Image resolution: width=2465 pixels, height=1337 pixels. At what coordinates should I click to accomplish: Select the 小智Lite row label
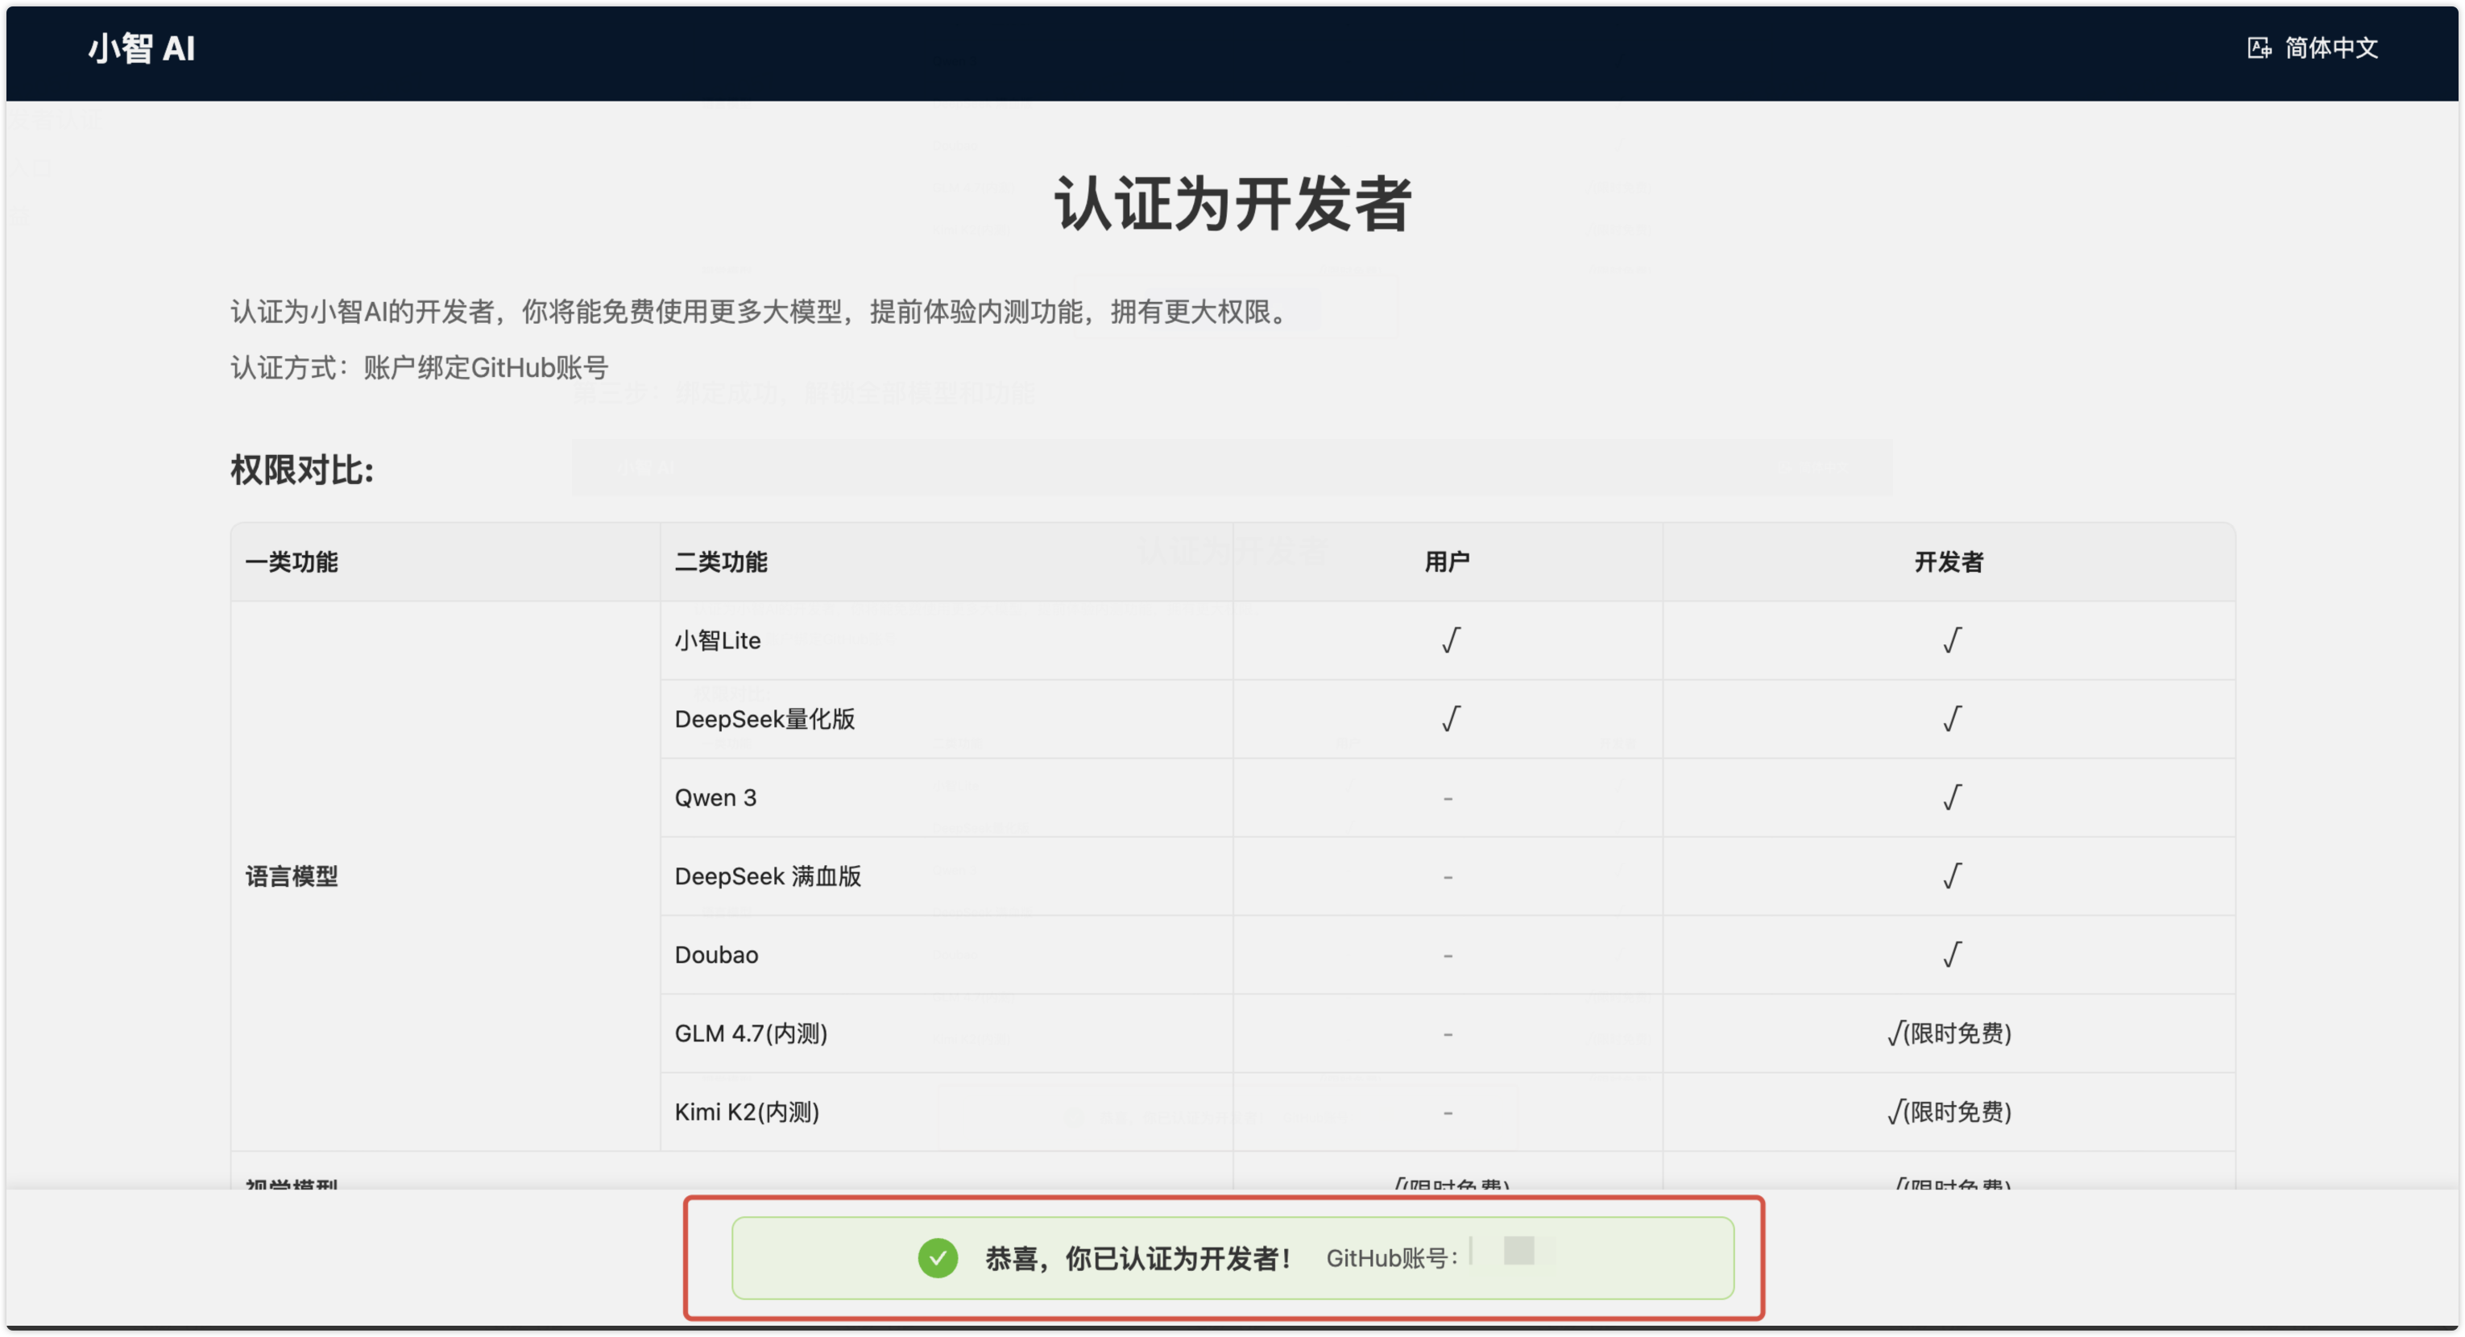718,640
